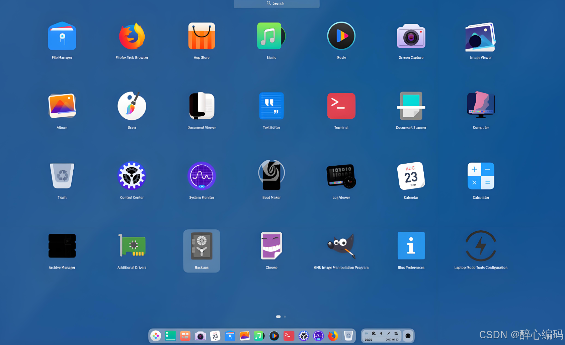Viewport: 565px width, 345px height.
Task: Click the launcher icon in the dock
Action: coord(156,336)
